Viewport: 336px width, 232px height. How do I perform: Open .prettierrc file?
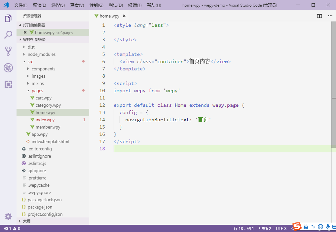(53, 178)
